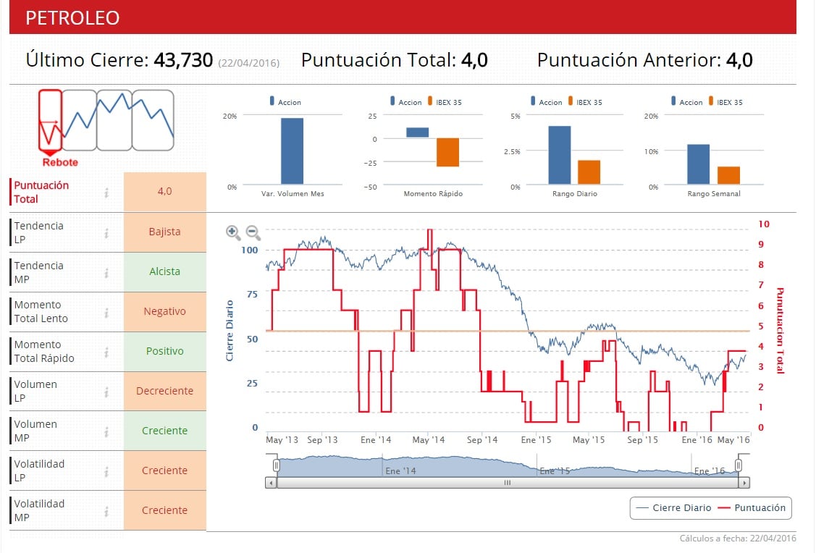Toggle IBEX 35 legend in Rango Diario chart
The height and width of the screenshot is (553, 816).
click(586, 101)
